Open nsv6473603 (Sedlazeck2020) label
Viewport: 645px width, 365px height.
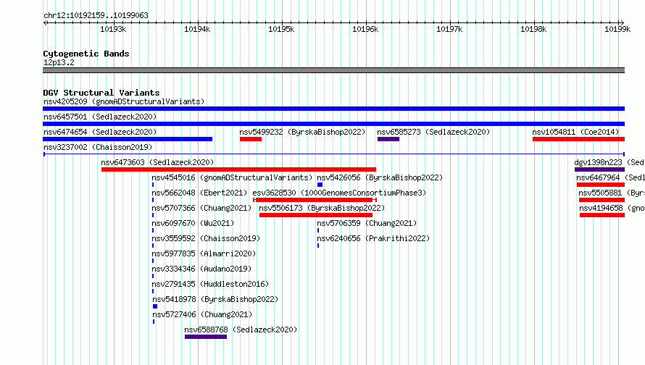157,162
